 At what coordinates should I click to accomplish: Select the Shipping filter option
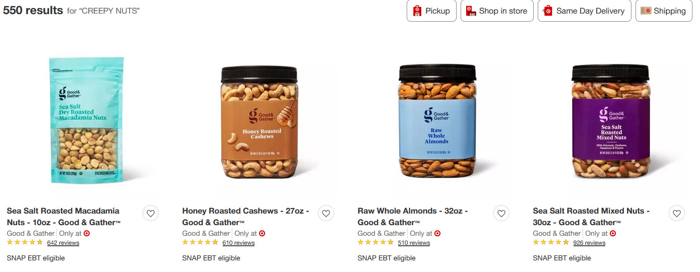[x=664, y=11]
